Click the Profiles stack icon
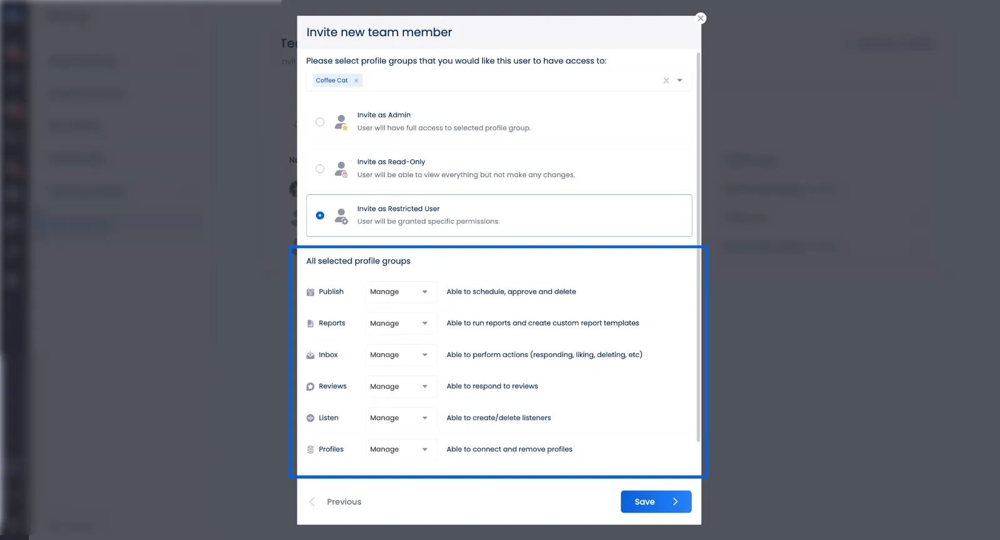The height and width of the screenshot is (540, 1000). click(311, 449)
